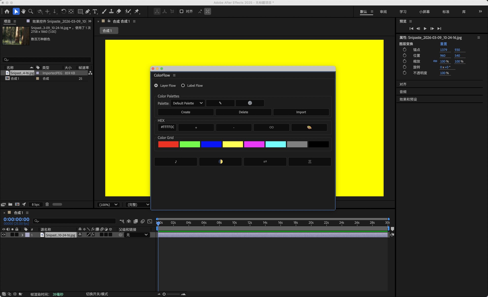The height and width of the screenshot is (297, 488).
Task: Select the Type text tool
Action: [x=95, y=11]
